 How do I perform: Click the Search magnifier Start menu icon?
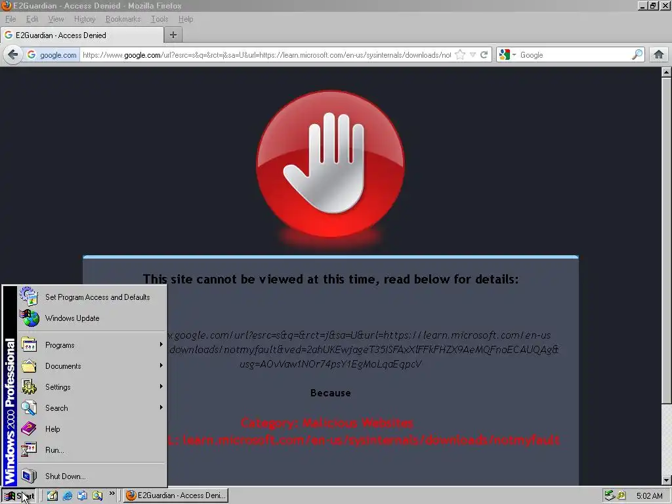coord(29,408)
